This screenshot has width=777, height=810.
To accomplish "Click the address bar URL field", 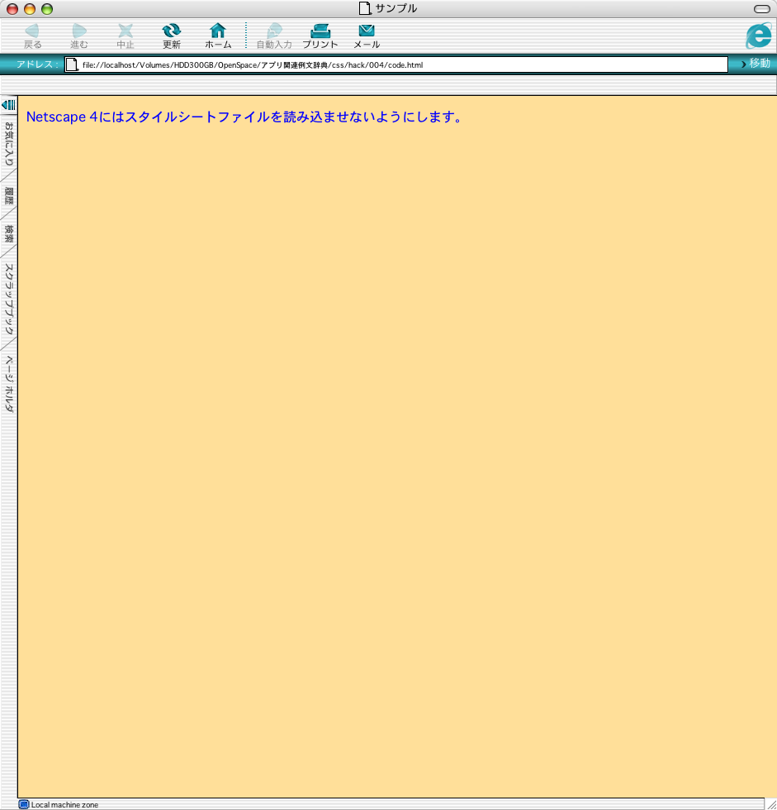I will (x=396, y=64).
